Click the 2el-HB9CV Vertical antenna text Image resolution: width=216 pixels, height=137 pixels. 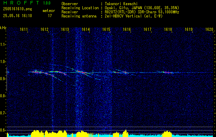[134, 16]
